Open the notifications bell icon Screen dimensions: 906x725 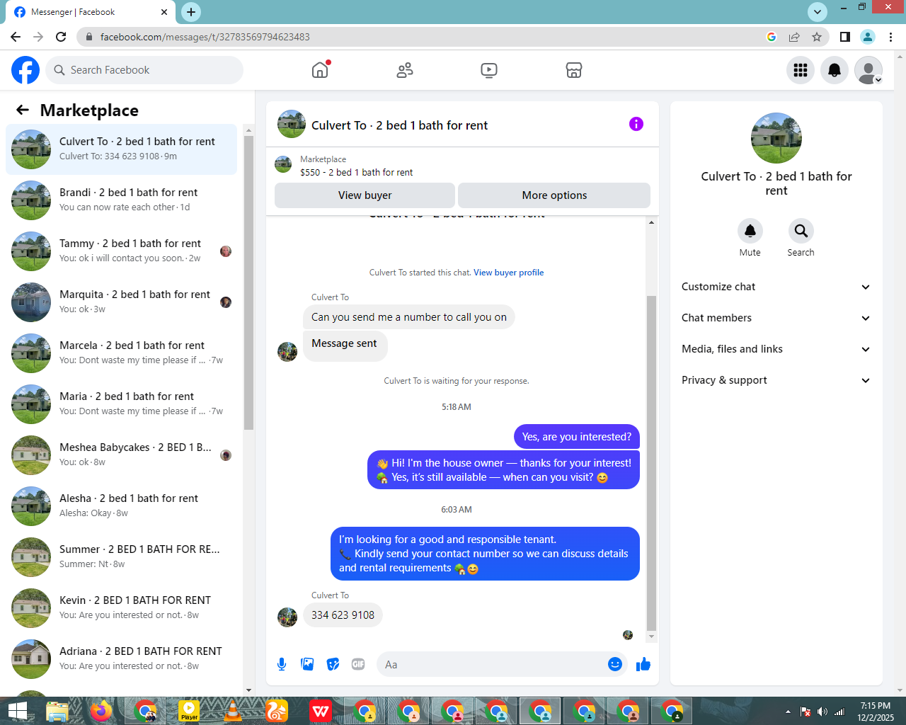[x=835, y=70]
